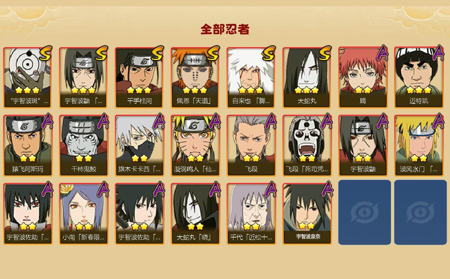The width and height of the screenshot is (450, 279).
Task: Select the 千手柱间 ninja card
Action: pos(139,77)
